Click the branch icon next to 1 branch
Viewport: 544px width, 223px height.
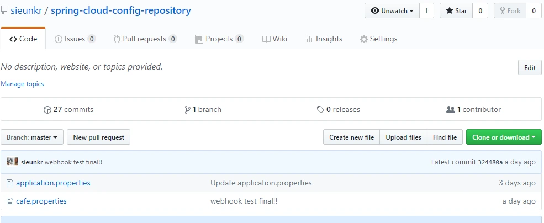[x=188, y=110]
